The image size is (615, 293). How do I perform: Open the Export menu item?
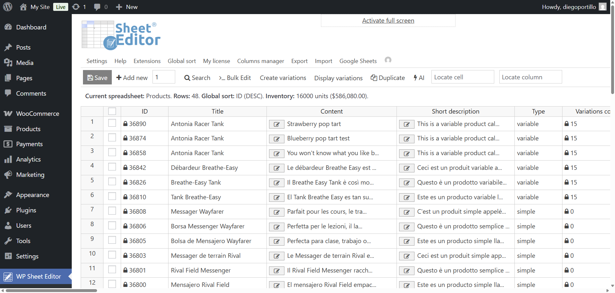click(299, 61)
